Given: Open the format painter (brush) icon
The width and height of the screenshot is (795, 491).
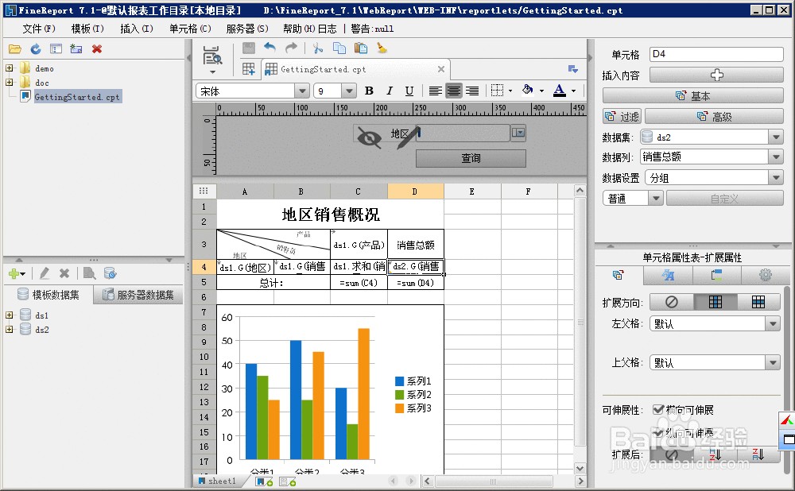Looking at the screenshot, I should [x=382, y=47].
